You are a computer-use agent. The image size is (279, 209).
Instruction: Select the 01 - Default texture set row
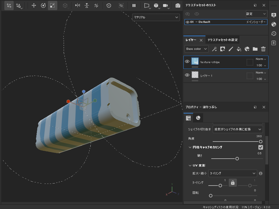226,22
